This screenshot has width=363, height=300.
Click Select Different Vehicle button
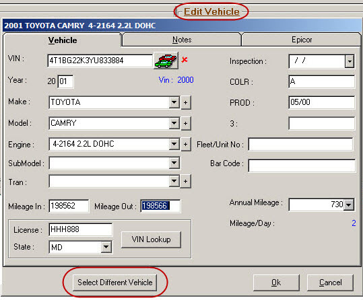tap(114, 283)
